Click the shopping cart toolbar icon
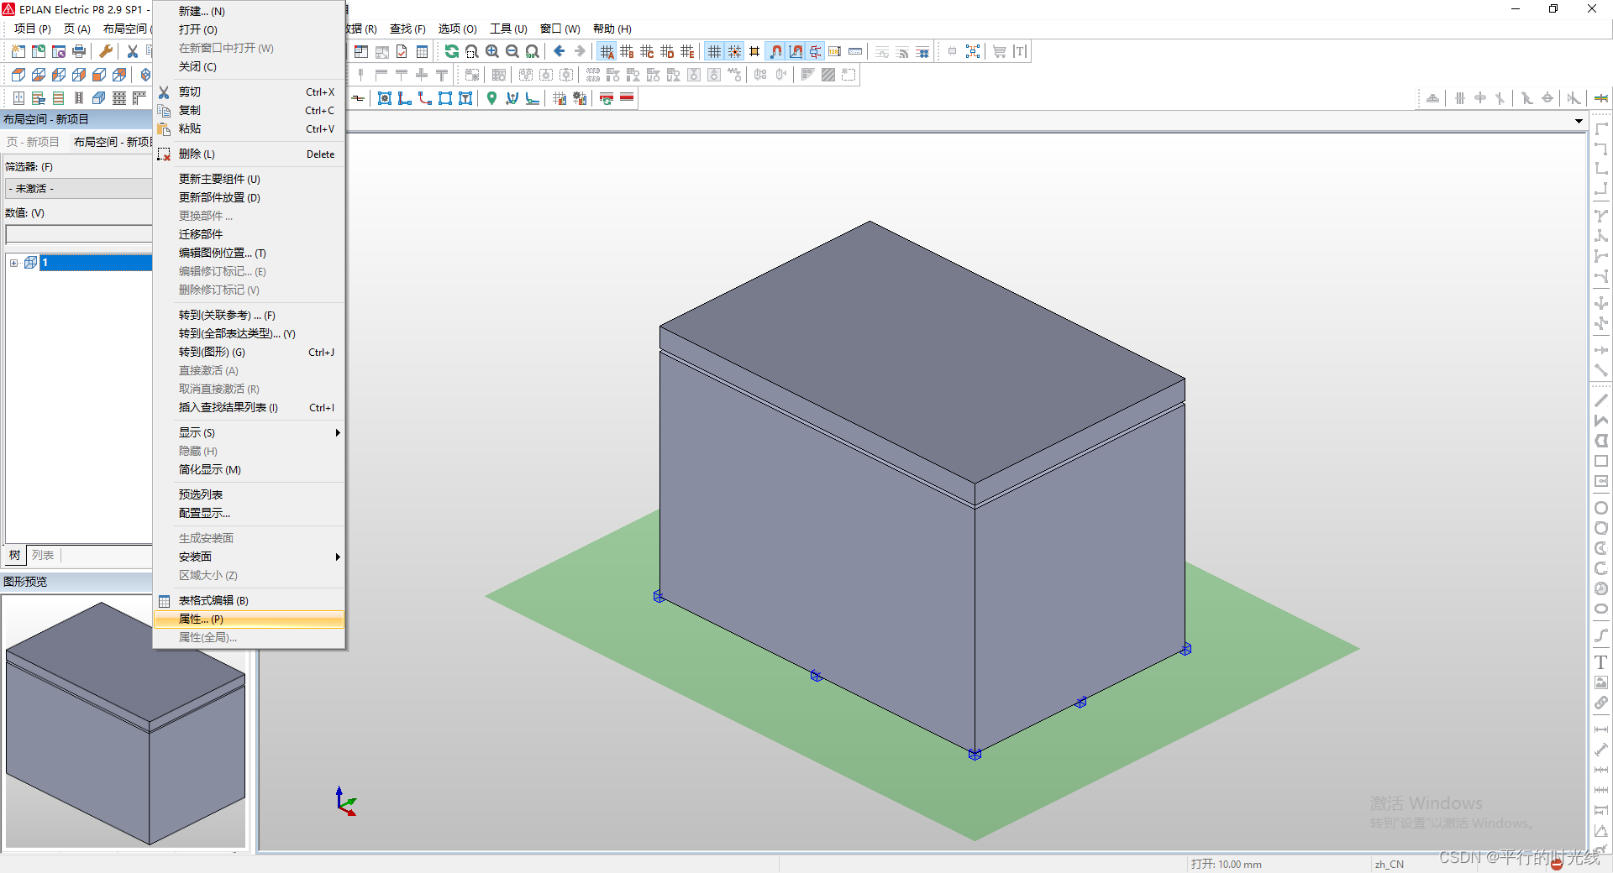 click(1000, 51)
